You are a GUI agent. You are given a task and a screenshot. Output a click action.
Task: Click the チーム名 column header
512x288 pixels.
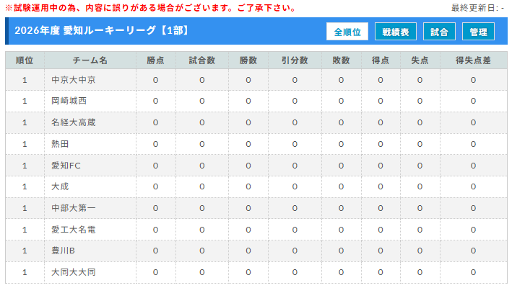point(90,60)
